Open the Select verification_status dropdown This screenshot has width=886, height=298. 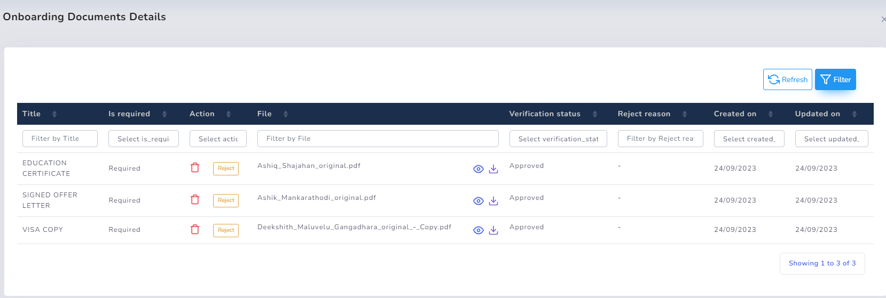pos(558,139)
